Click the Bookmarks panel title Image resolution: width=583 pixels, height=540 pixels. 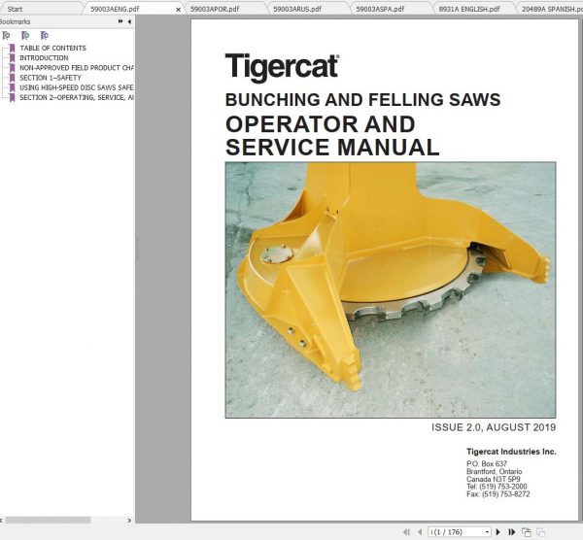click(15, 21)
